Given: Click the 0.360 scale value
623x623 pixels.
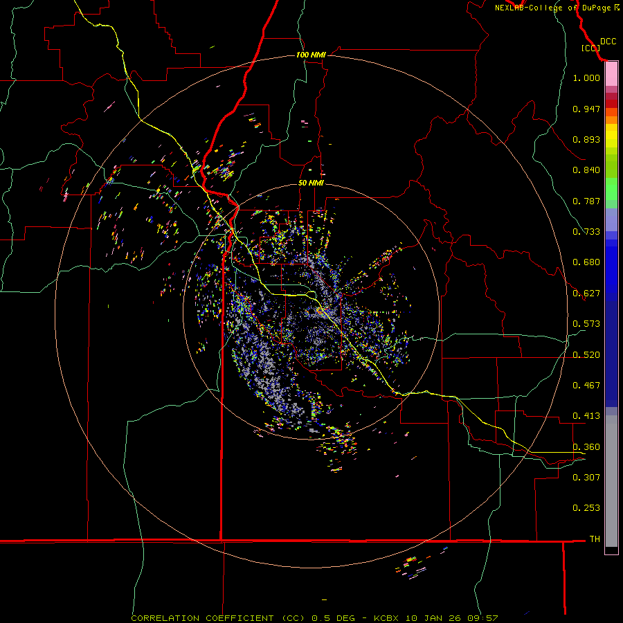Looking at the screenshot, I should tap(586, 447).
